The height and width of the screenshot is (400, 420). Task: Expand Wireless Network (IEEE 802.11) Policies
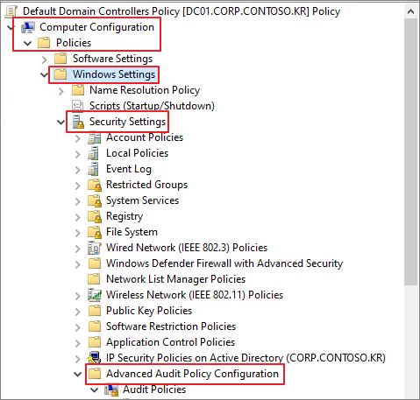coord(78,296)
